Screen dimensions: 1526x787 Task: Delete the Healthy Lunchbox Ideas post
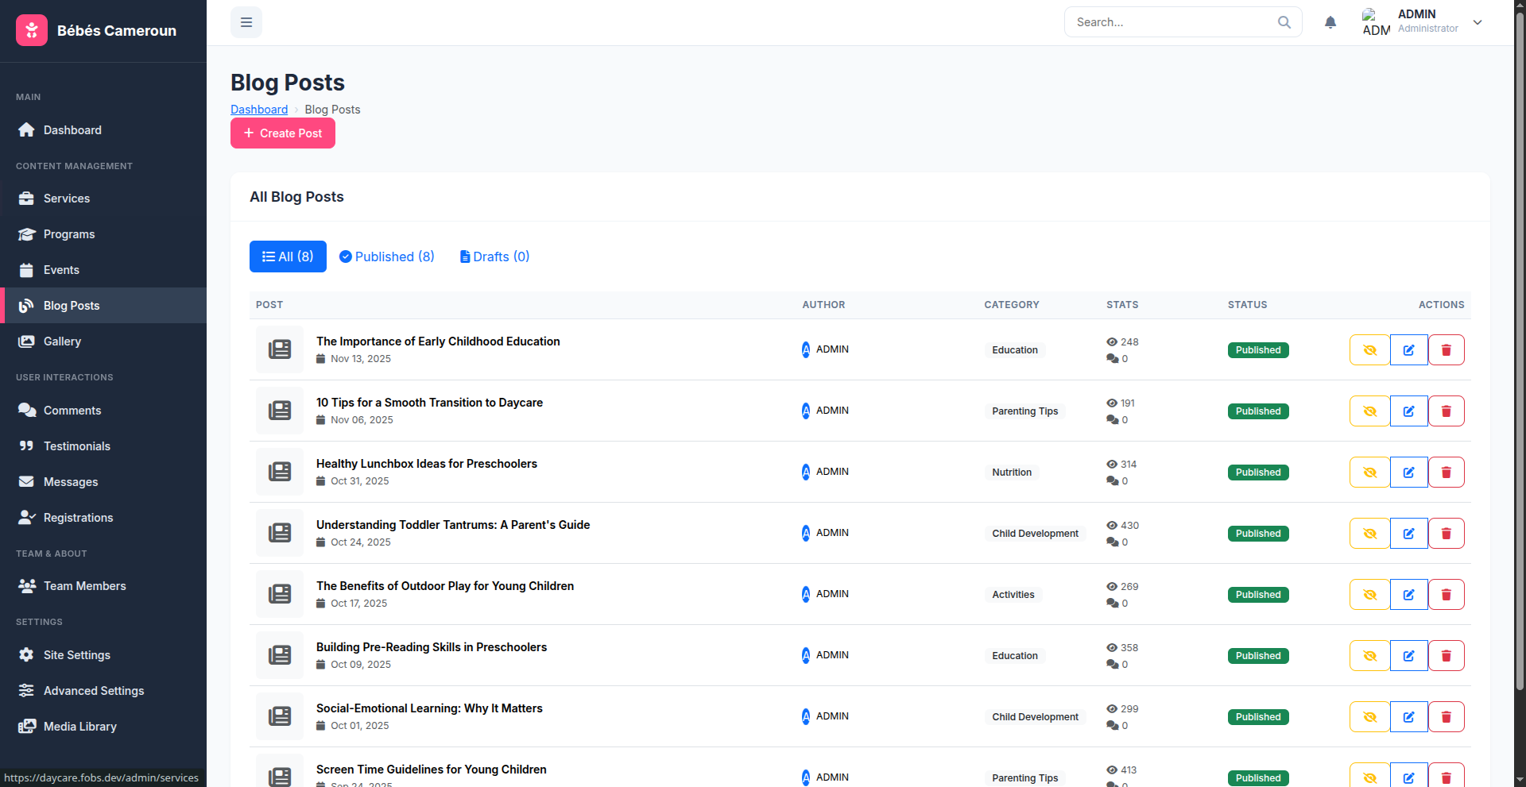1446,473
